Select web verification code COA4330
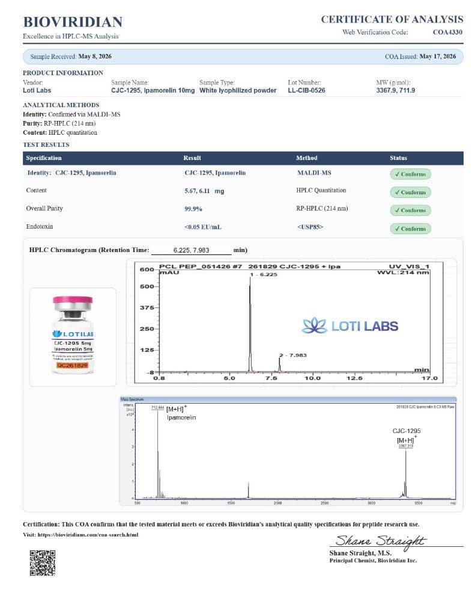This screenshot has height=616, width=475. [x=447, y=32]
